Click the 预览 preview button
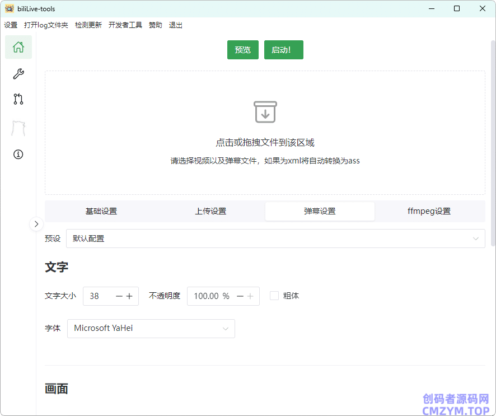This screenshot has height=416, width=496. click(x=242, y=50)
